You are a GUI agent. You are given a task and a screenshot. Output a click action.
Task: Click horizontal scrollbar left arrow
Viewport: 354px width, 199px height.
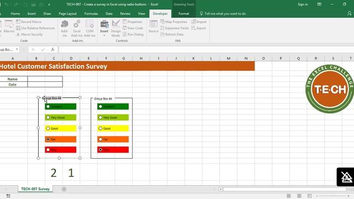pos(221,189)
